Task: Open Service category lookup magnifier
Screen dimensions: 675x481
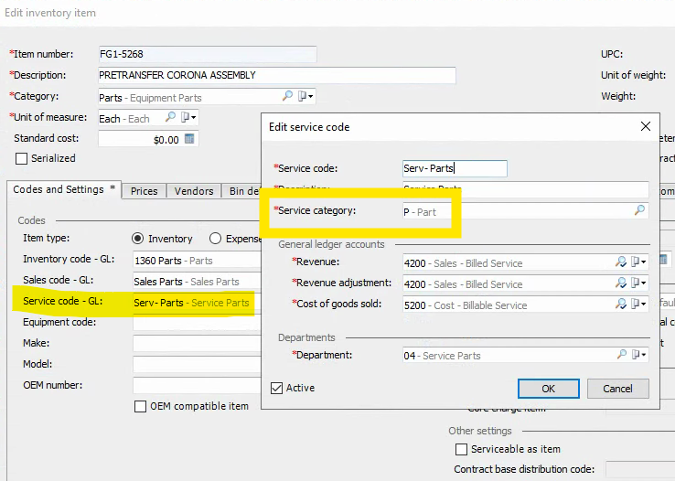Action: pyautogui.click(x=639, y=210)
